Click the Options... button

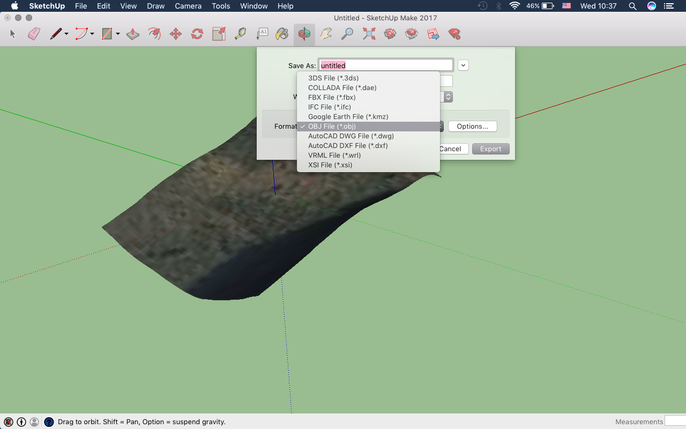pyautogui.click(x=473, y=127)
